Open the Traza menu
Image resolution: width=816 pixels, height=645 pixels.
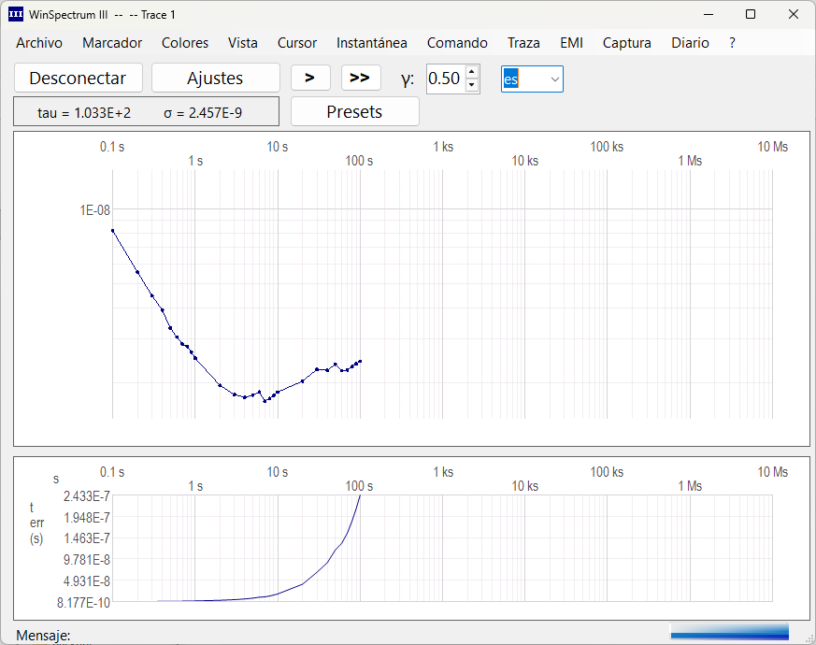coord(523,43)
